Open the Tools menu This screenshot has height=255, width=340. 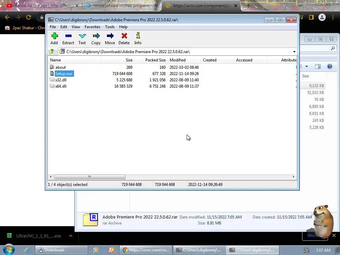coord(110,27)
